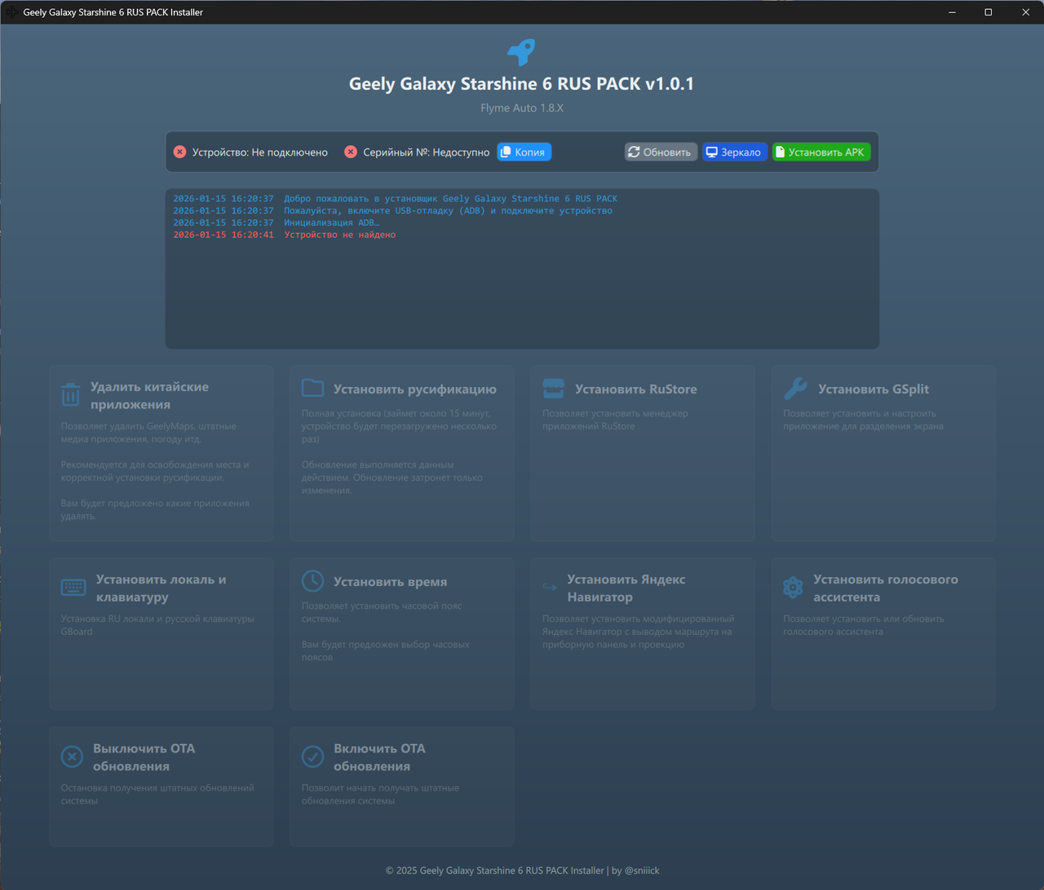
Task: Maximize the installer window
Action: 988,12
